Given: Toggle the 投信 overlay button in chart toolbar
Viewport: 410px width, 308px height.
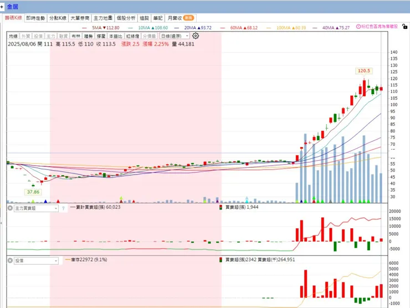Looking at the screenshot, I should [38, 36].
